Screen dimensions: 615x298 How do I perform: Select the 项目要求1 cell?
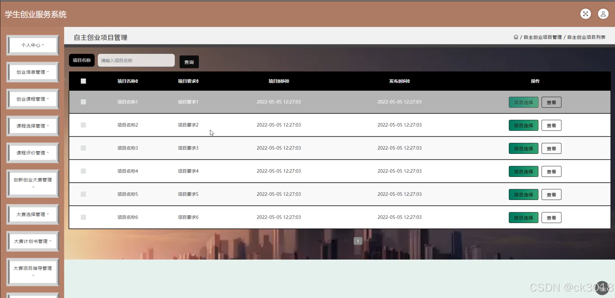tap(188, 102)
